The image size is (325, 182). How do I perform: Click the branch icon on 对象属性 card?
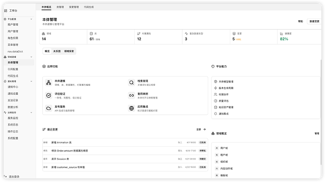[138, 34]
